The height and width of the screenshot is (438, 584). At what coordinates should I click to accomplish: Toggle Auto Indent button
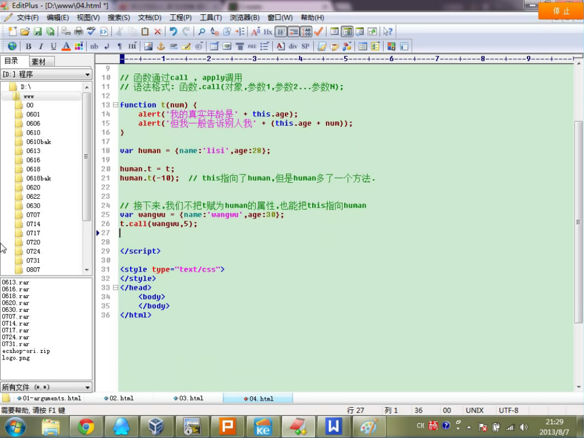coord(294,32)
